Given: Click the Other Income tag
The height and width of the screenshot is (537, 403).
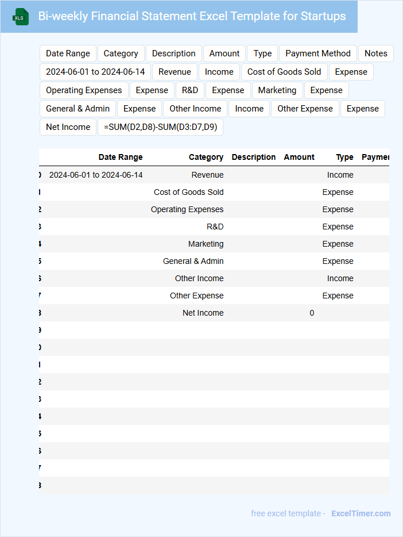Looking at the screenshot, I should (x=195, y=109).
